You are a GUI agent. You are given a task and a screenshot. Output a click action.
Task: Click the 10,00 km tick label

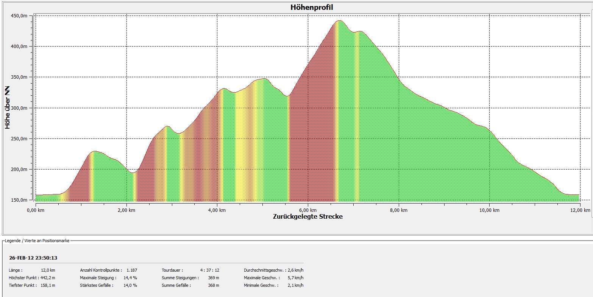(489, 210)
